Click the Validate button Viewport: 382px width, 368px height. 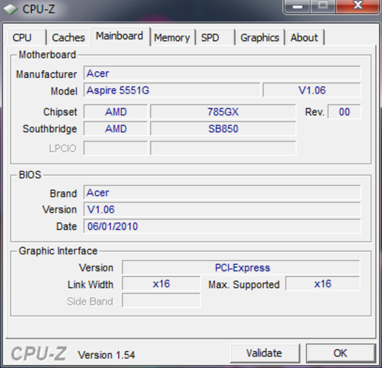pos(264,353)
